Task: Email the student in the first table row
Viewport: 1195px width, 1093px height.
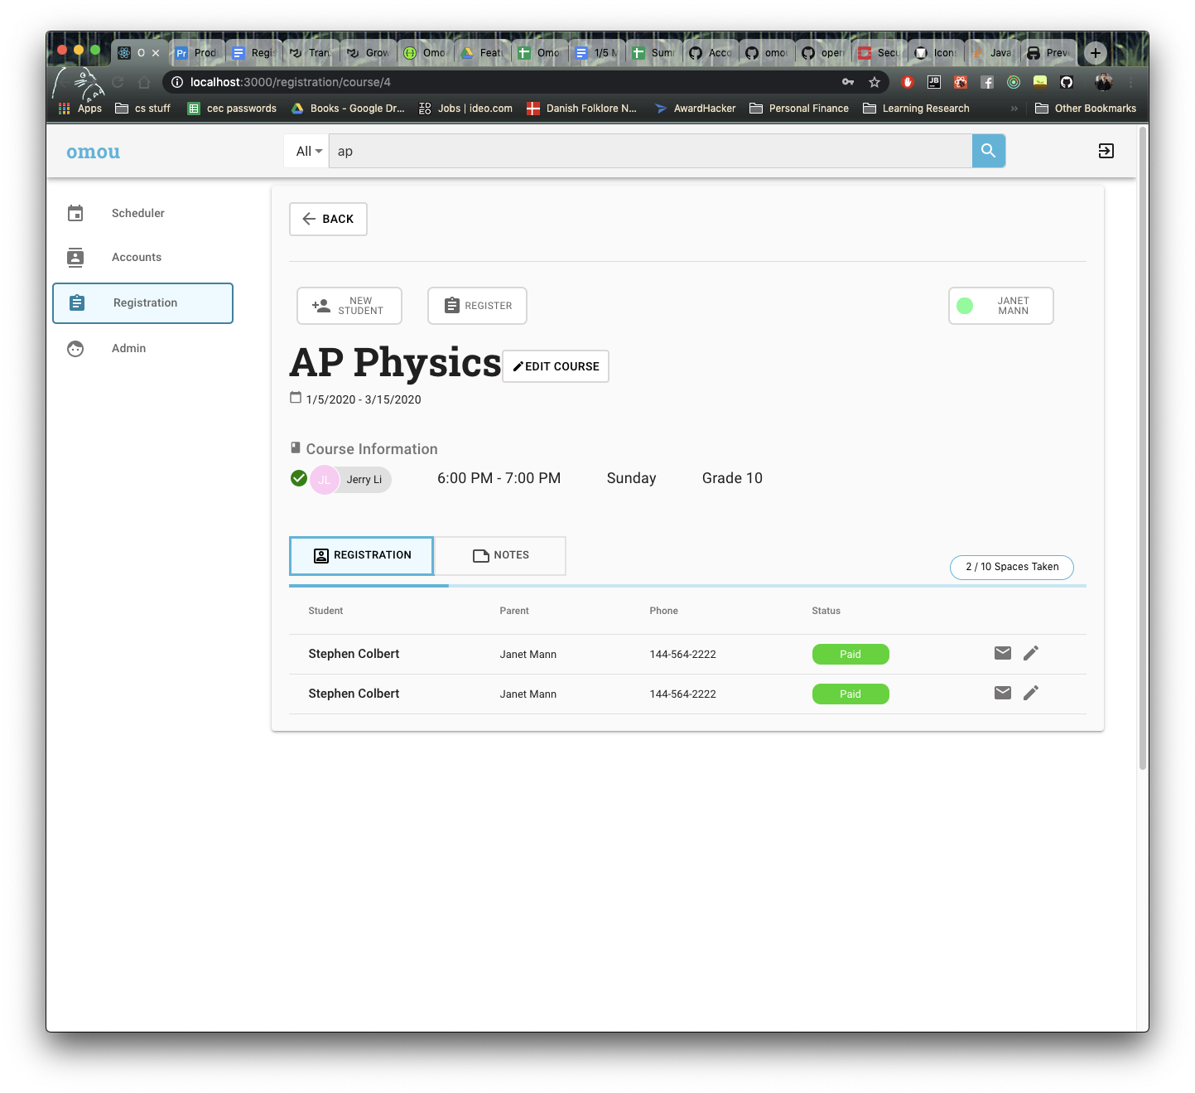Action: tap(1002, 653)
